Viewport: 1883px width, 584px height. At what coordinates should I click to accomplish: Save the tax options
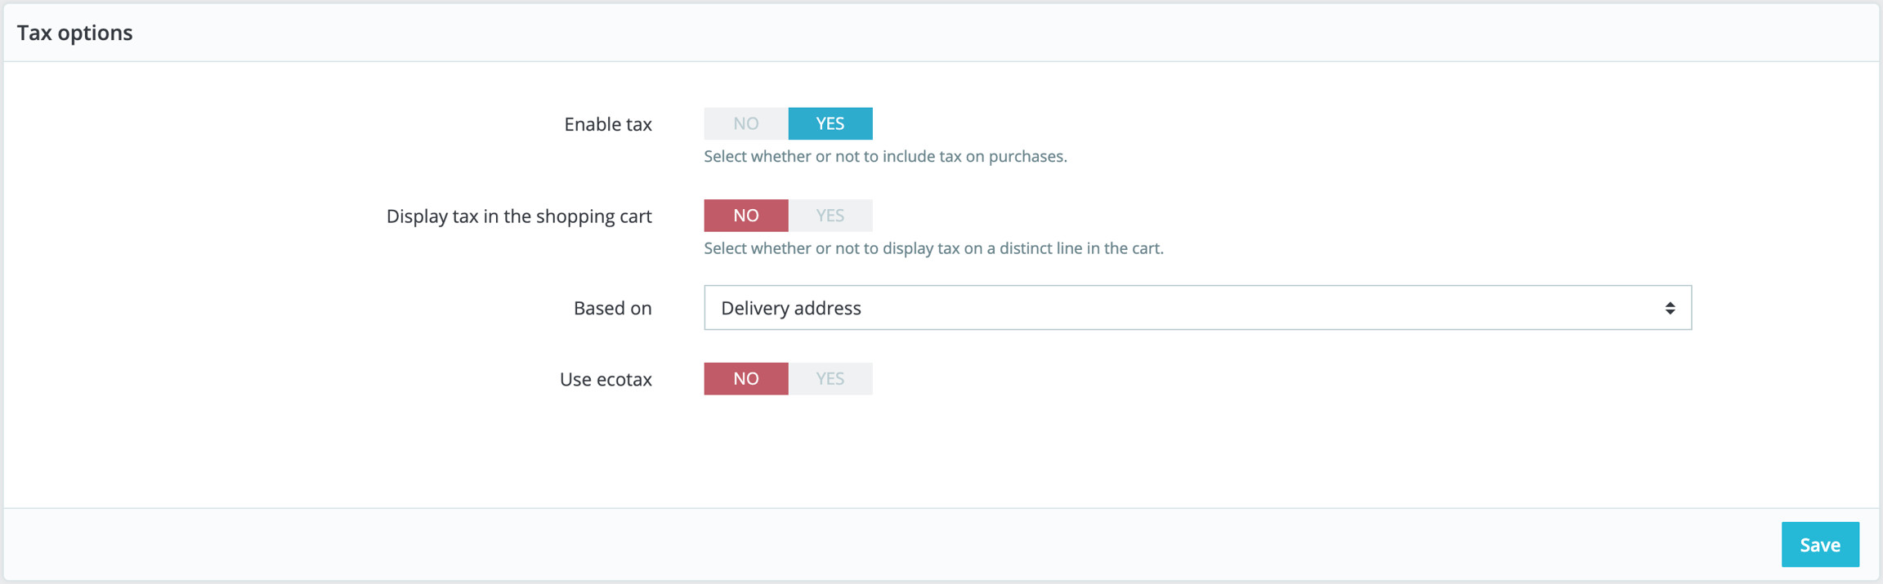(x=1819, y=545)
